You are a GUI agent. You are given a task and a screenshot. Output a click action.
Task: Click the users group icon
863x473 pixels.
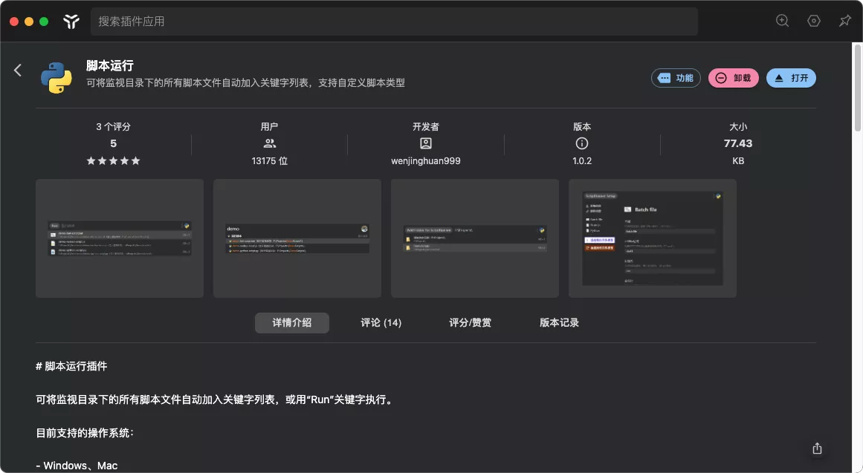click(x=269, y=143)
